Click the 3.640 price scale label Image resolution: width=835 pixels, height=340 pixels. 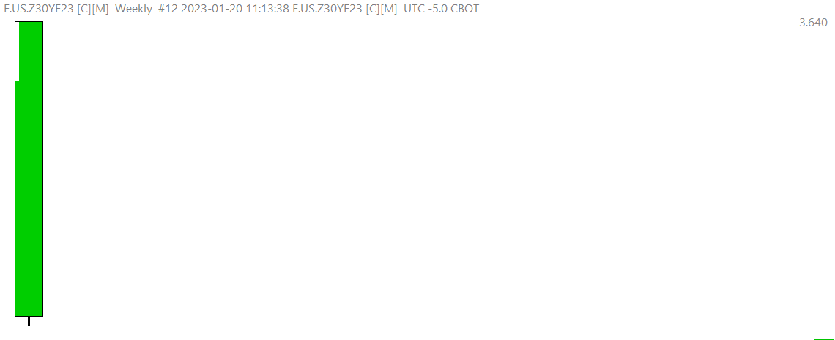813,23
